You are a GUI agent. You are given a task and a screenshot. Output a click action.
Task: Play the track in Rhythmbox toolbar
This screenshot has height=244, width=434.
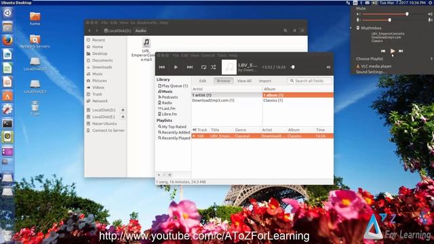pos(176,67)
